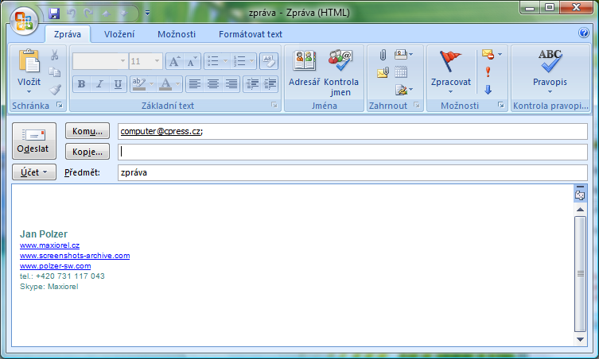
Task: Open the Vložení ribbon tab
Action: 119,34
